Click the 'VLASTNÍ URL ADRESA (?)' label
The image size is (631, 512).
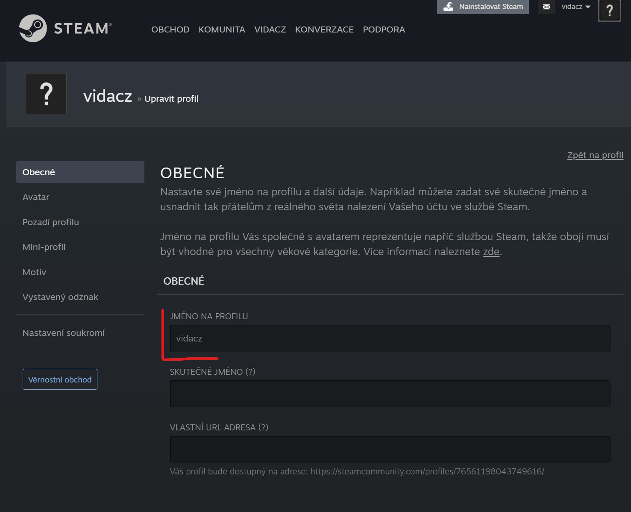219,427
